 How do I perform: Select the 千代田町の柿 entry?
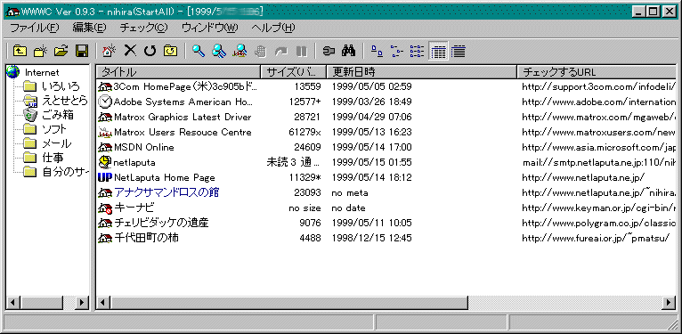click(146, 238)
